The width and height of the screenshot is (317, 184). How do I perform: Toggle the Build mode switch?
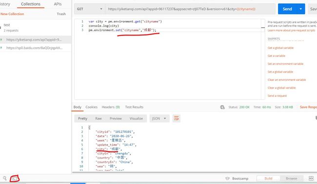pos(268,179)
